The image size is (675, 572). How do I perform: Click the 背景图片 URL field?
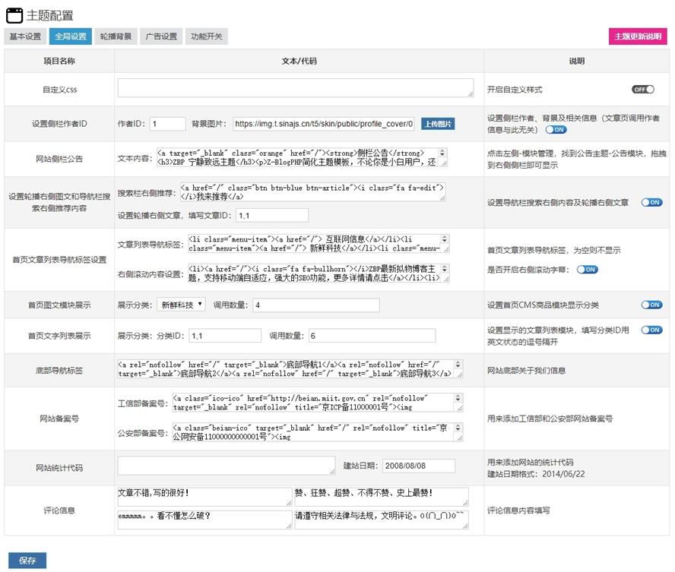(x=323, y=124)
